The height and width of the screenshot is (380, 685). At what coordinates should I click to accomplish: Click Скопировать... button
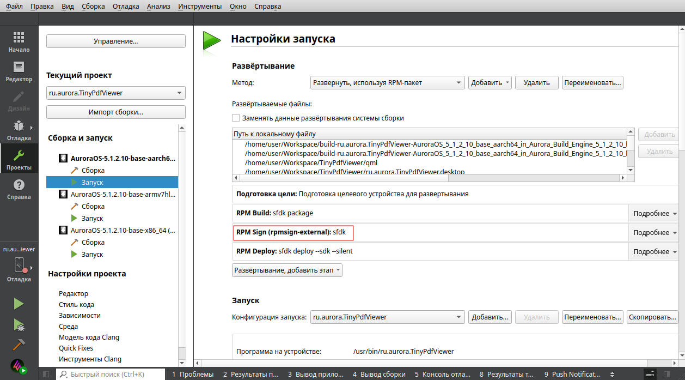pyautogui.click(x=652, y=317)
